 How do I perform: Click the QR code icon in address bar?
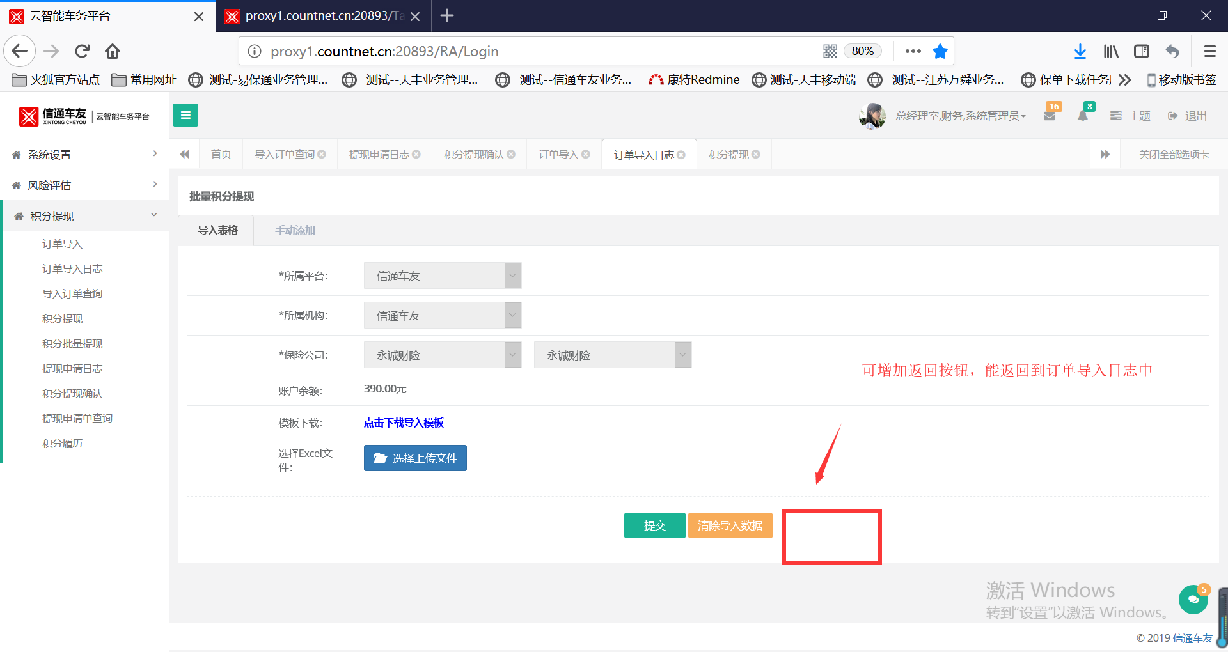click(830, 51)
